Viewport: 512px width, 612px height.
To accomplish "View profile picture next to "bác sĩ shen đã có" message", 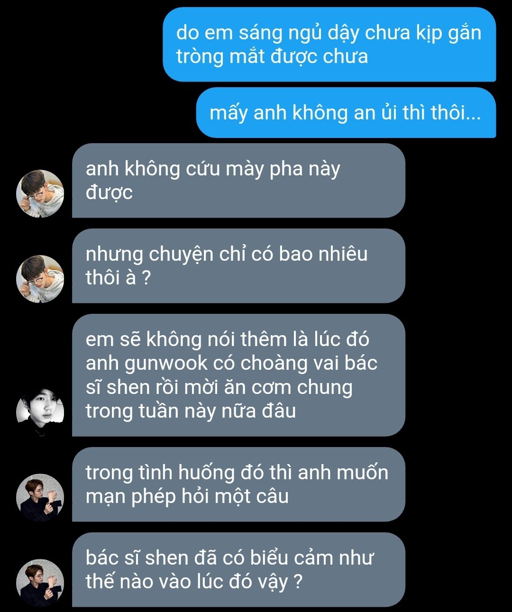I will pos(40,583).
